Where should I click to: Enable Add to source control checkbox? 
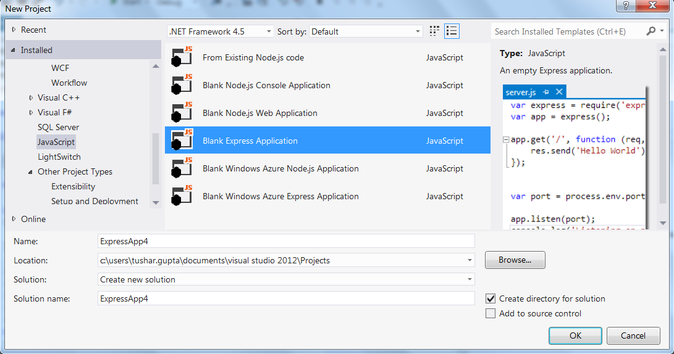(491, 314)
